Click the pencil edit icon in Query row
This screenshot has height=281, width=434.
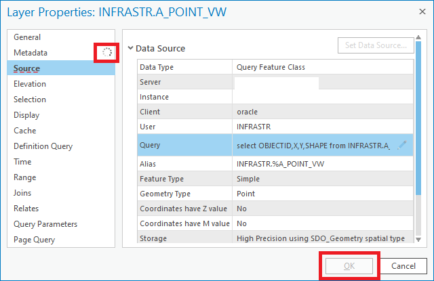click(402, 145)
